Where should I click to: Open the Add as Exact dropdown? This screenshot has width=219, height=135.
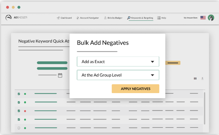click(118, 62)
